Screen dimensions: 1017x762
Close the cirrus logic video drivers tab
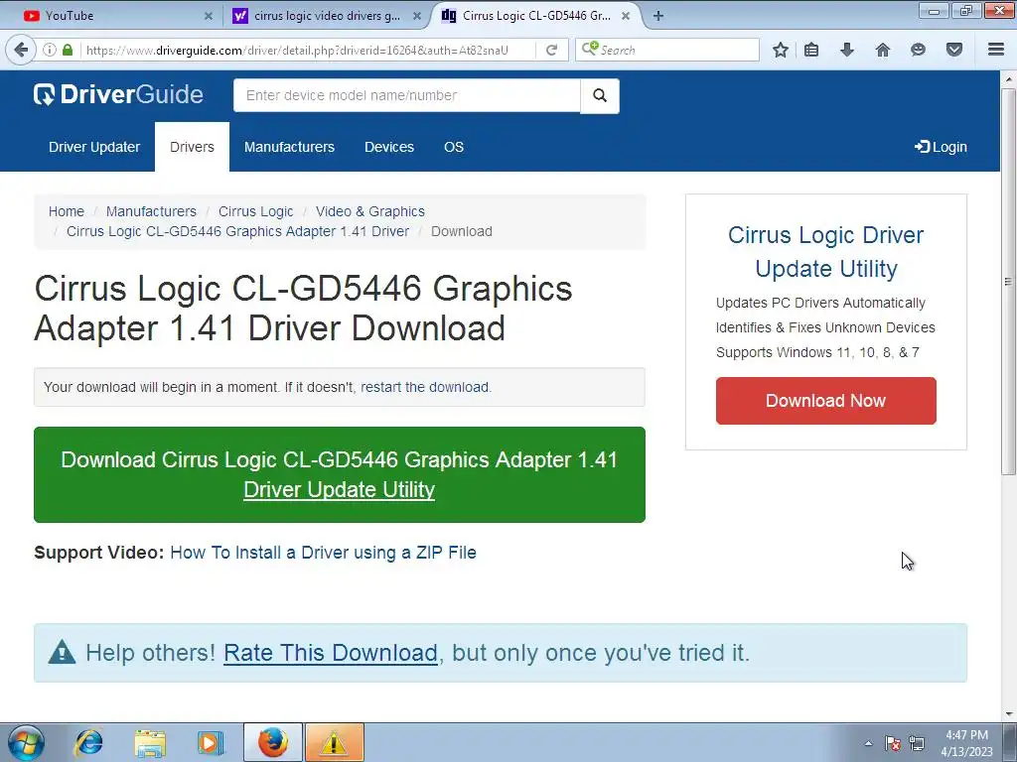pyautogui.click(x=417, y=16)
